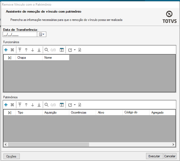Go to first record in Funcionários grid

tap(20, 50)
